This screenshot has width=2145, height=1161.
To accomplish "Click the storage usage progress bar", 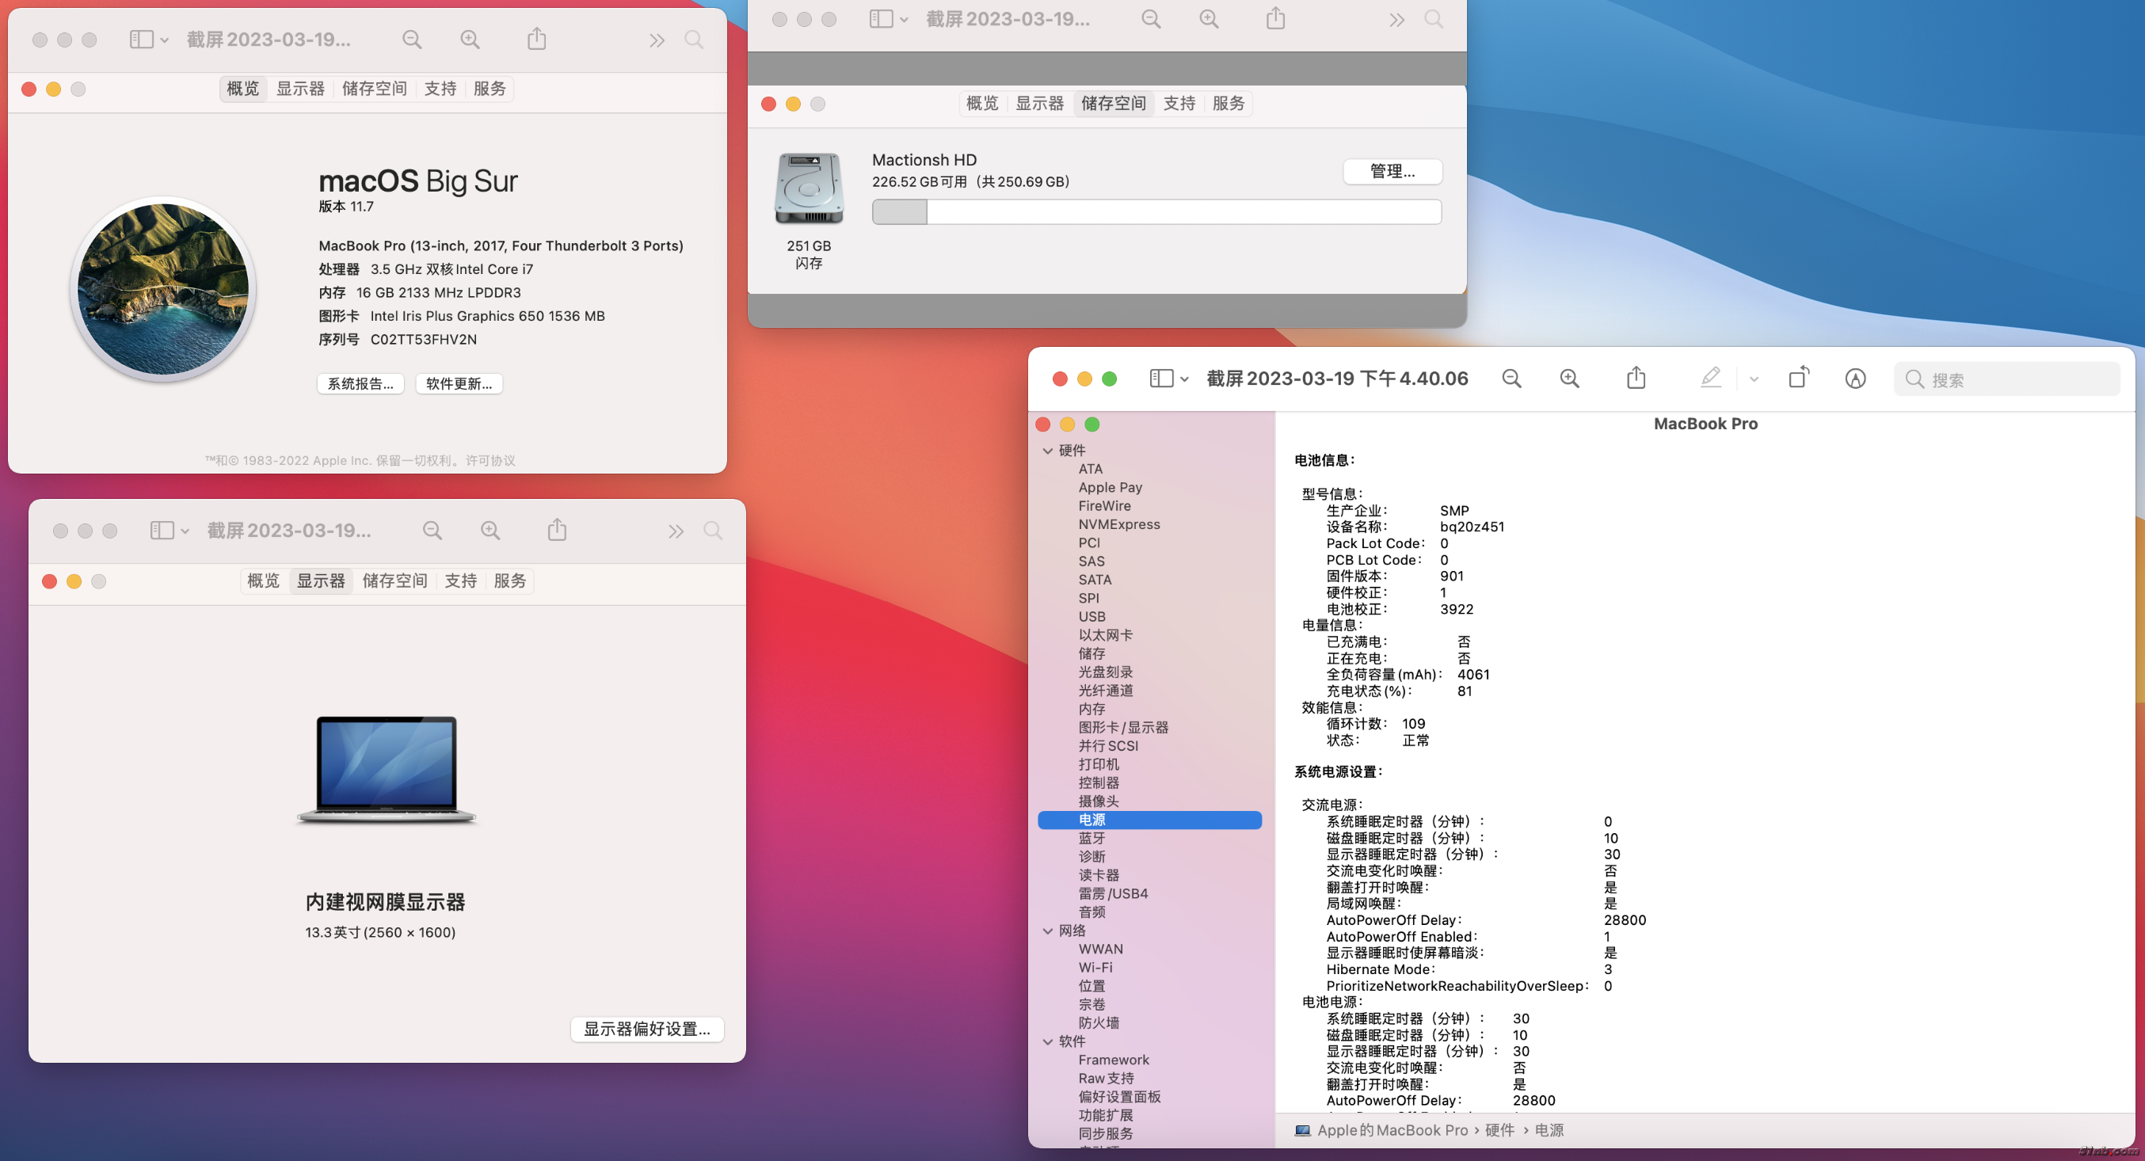I will tap(1156, 212).
